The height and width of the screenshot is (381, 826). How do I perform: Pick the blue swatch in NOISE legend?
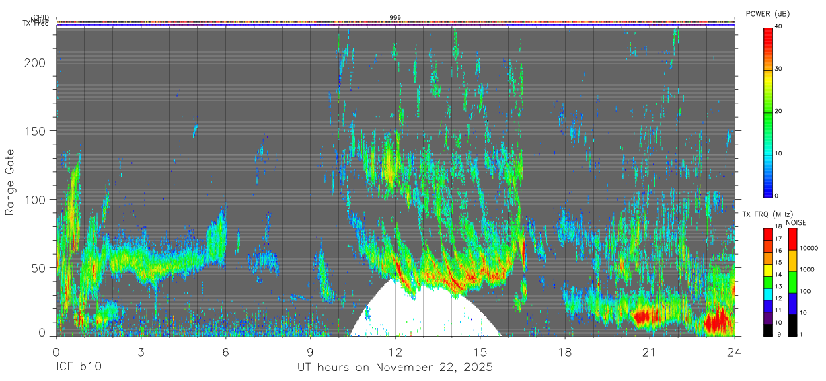coord(792,304)
